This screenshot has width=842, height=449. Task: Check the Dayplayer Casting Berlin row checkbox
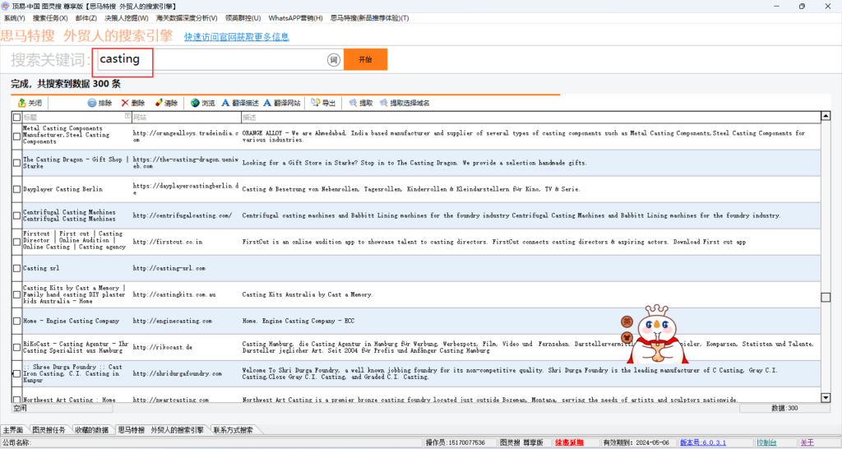(16, 189)
